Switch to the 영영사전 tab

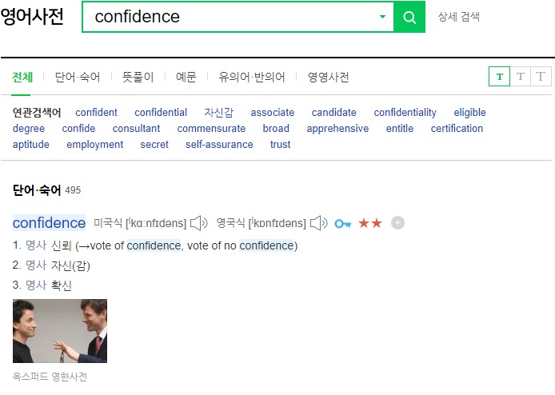(328, 77)
